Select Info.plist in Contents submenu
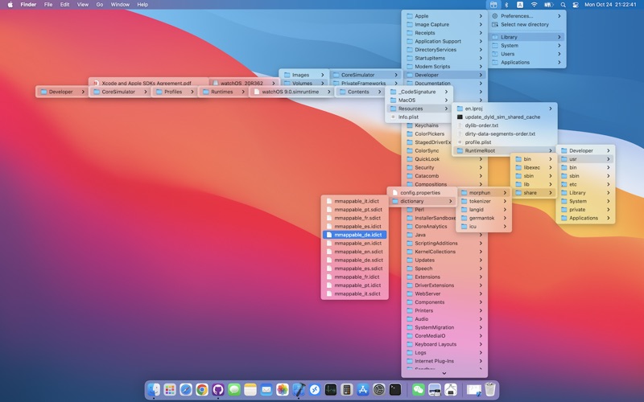 [x=419, y=117]
